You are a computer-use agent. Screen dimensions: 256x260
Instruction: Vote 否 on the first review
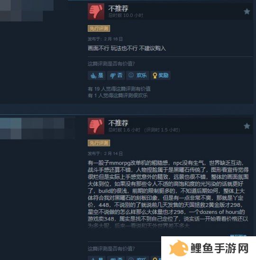coord(116,75)
